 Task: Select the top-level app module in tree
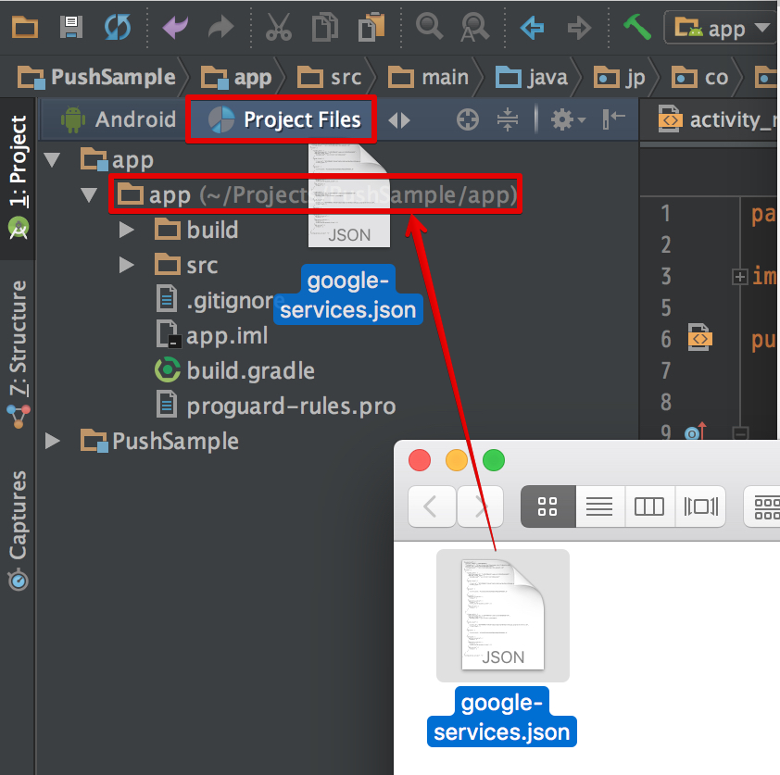(x=118, y=160)
